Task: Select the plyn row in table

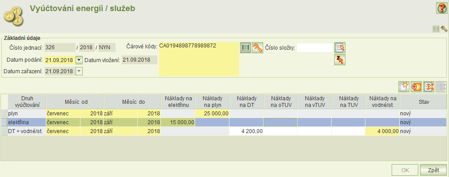Action: click(224, 114)
